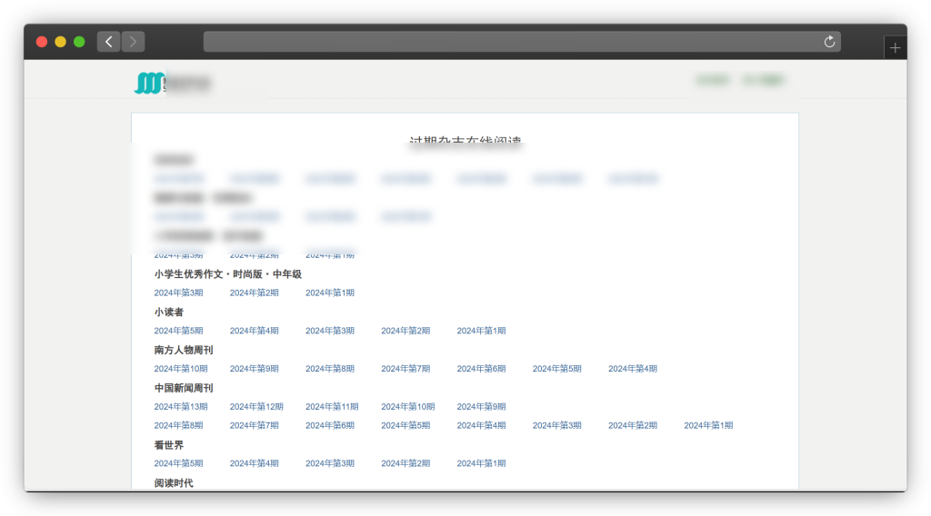This screenshot has height=516, width=931.
Task: Click the 小学生优秀作文·时尚版·中年级 heading
Action: coord(228,274)
